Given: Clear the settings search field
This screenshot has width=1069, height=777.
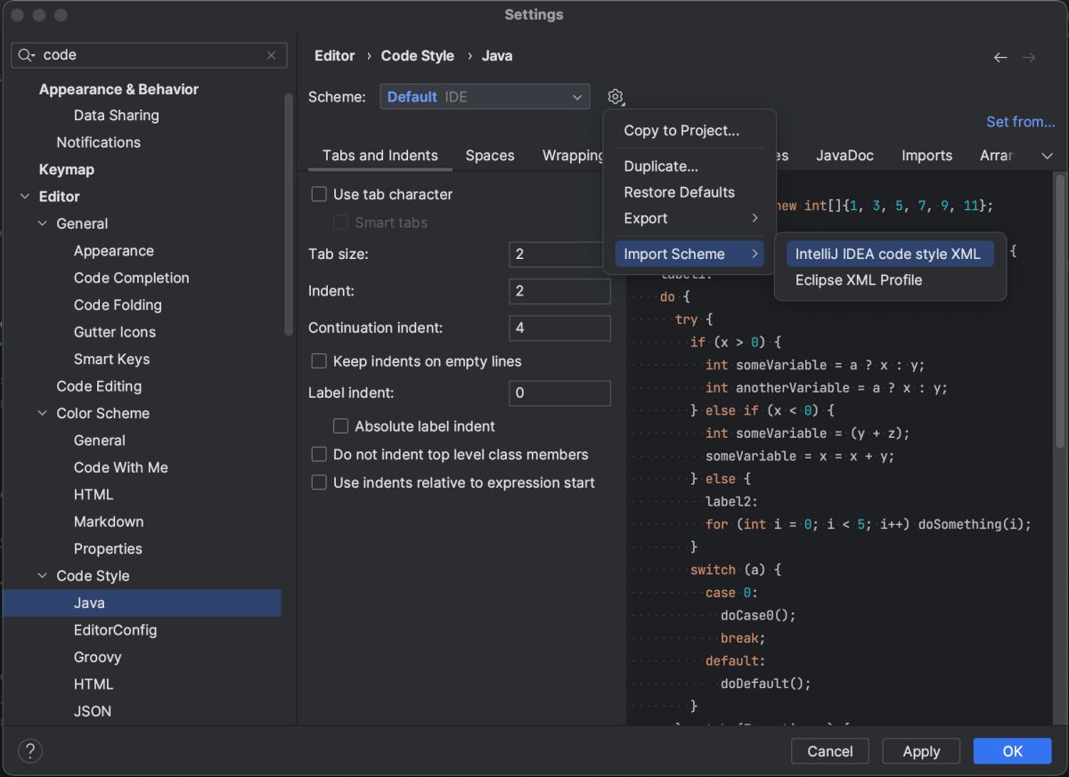Looking at the screenshot, I should (x=272, y=55).
